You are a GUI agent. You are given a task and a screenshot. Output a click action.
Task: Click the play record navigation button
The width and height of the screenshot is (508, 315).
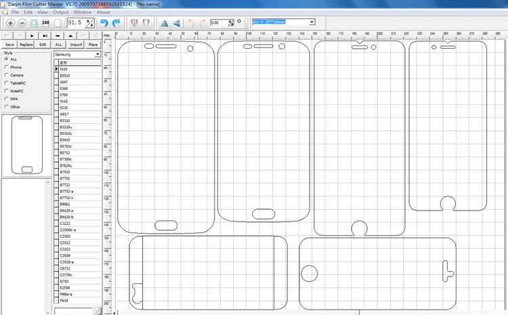pyautogui.click(x=32, y=35)
